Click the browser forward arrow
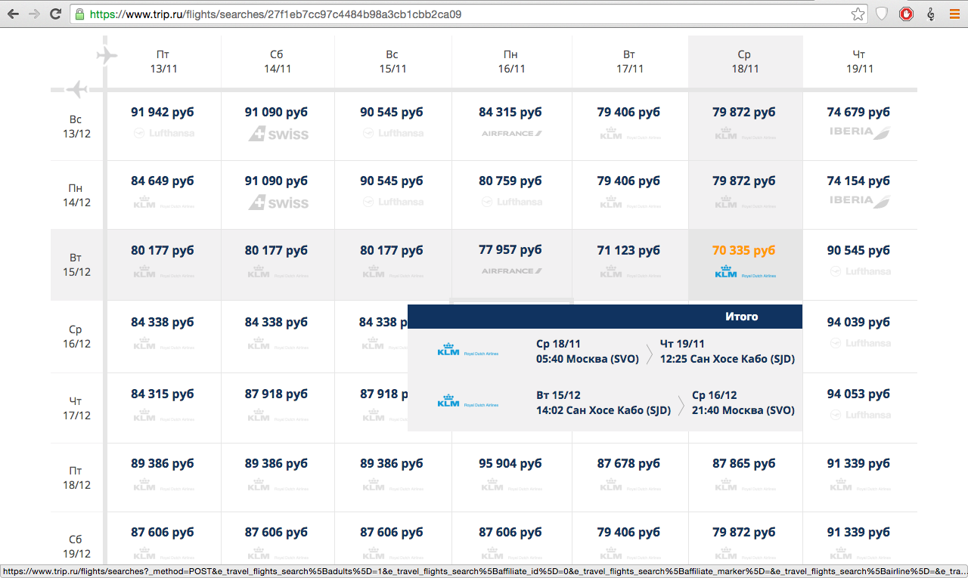The height and width of the screenshot is (578, 968). pyautogui.click(x=34, y=14)
